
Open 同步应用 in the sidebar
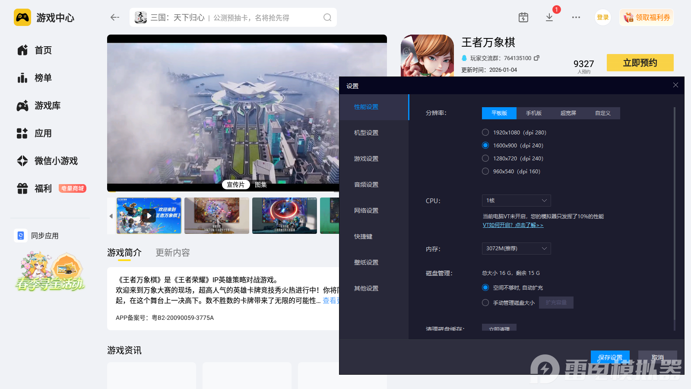click(x=37, y=236)
